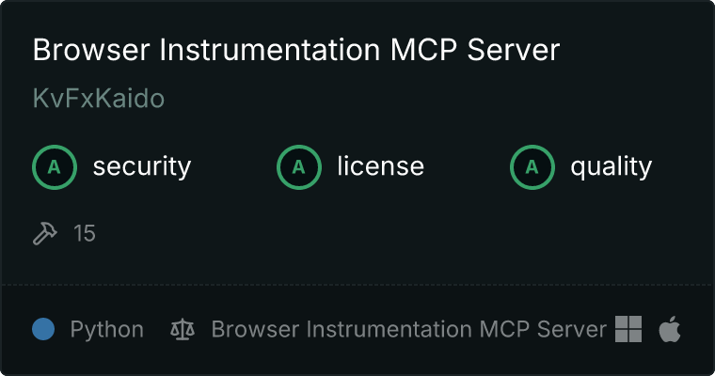The height and width of the screenshot is (376, 715).
Task: Click the quality grade A badge
Action: (532, 167)
